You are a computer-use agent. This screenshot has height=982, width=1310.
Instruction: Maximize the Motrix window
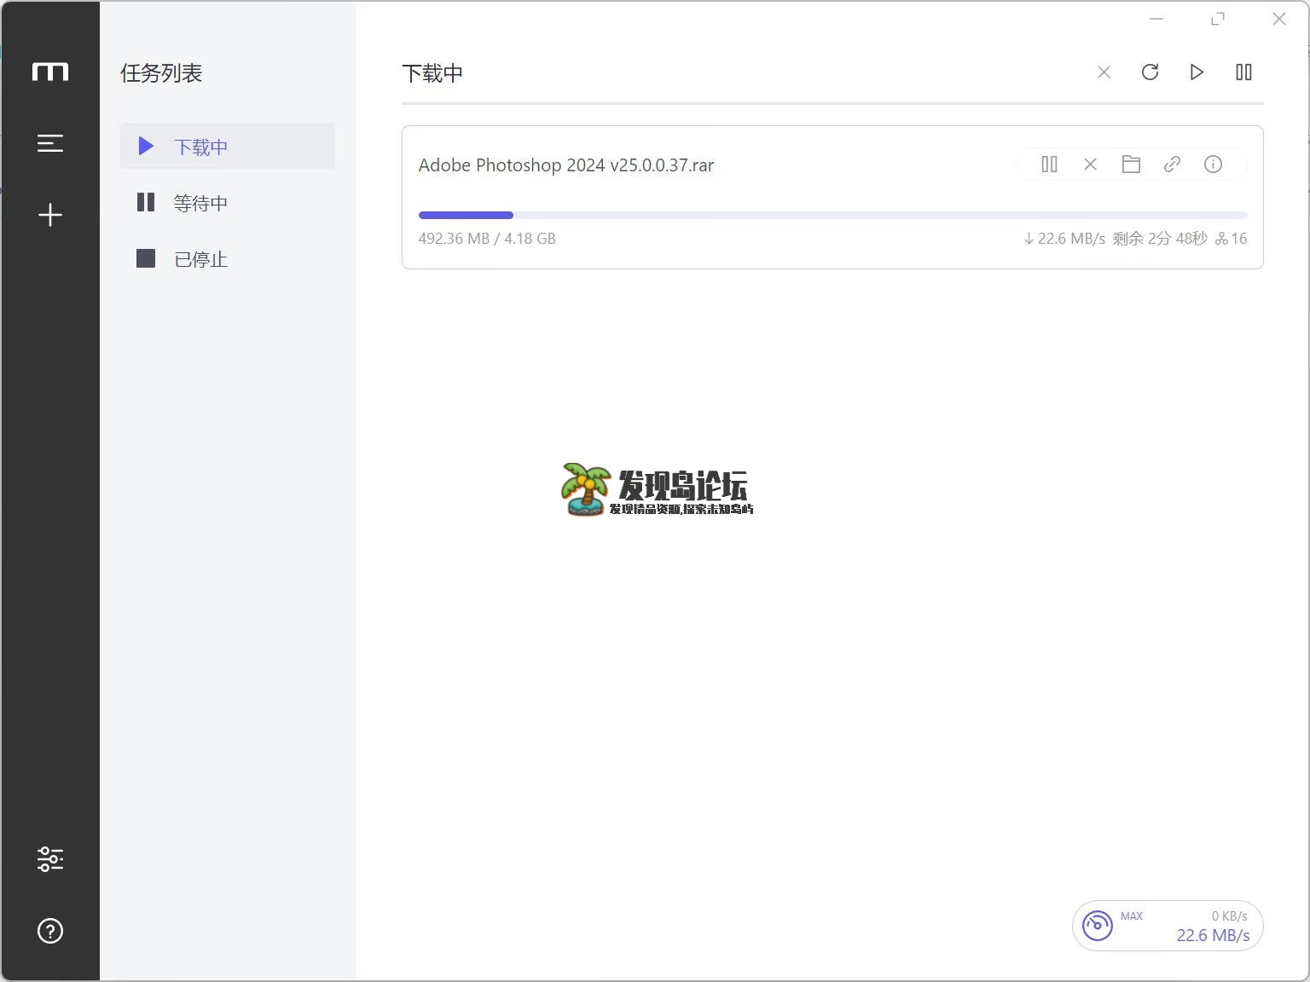[x=1218, y=19]
